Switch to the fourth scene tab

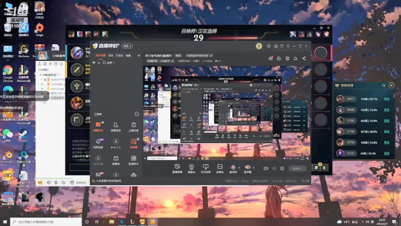pos(128,55)
